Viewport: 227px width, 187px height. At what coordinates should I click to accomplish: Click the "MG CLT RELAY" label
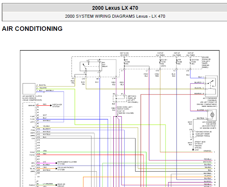[x=105, y=64]
